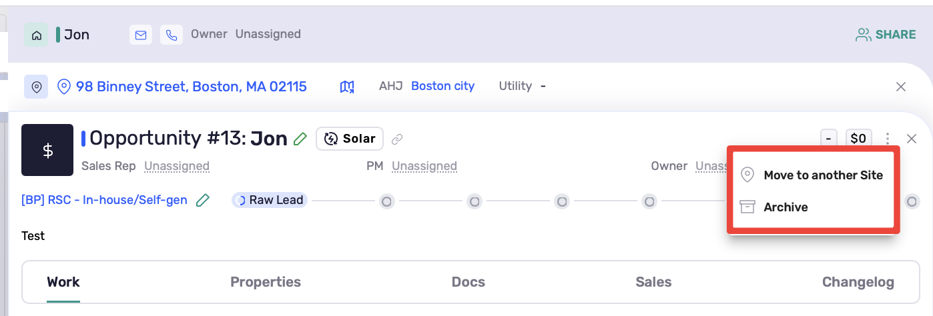The image size is (933, 316).
Task: Click the SHARE button
Action: coord(886,35)
